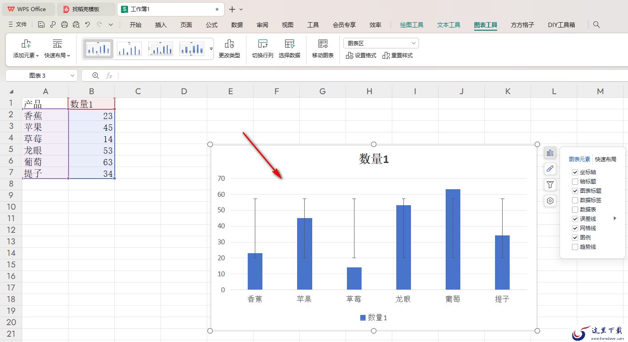This screenshot has height=342, width=628.
Task: Open the chart style brush button
Action: click(x=550, y=169)
